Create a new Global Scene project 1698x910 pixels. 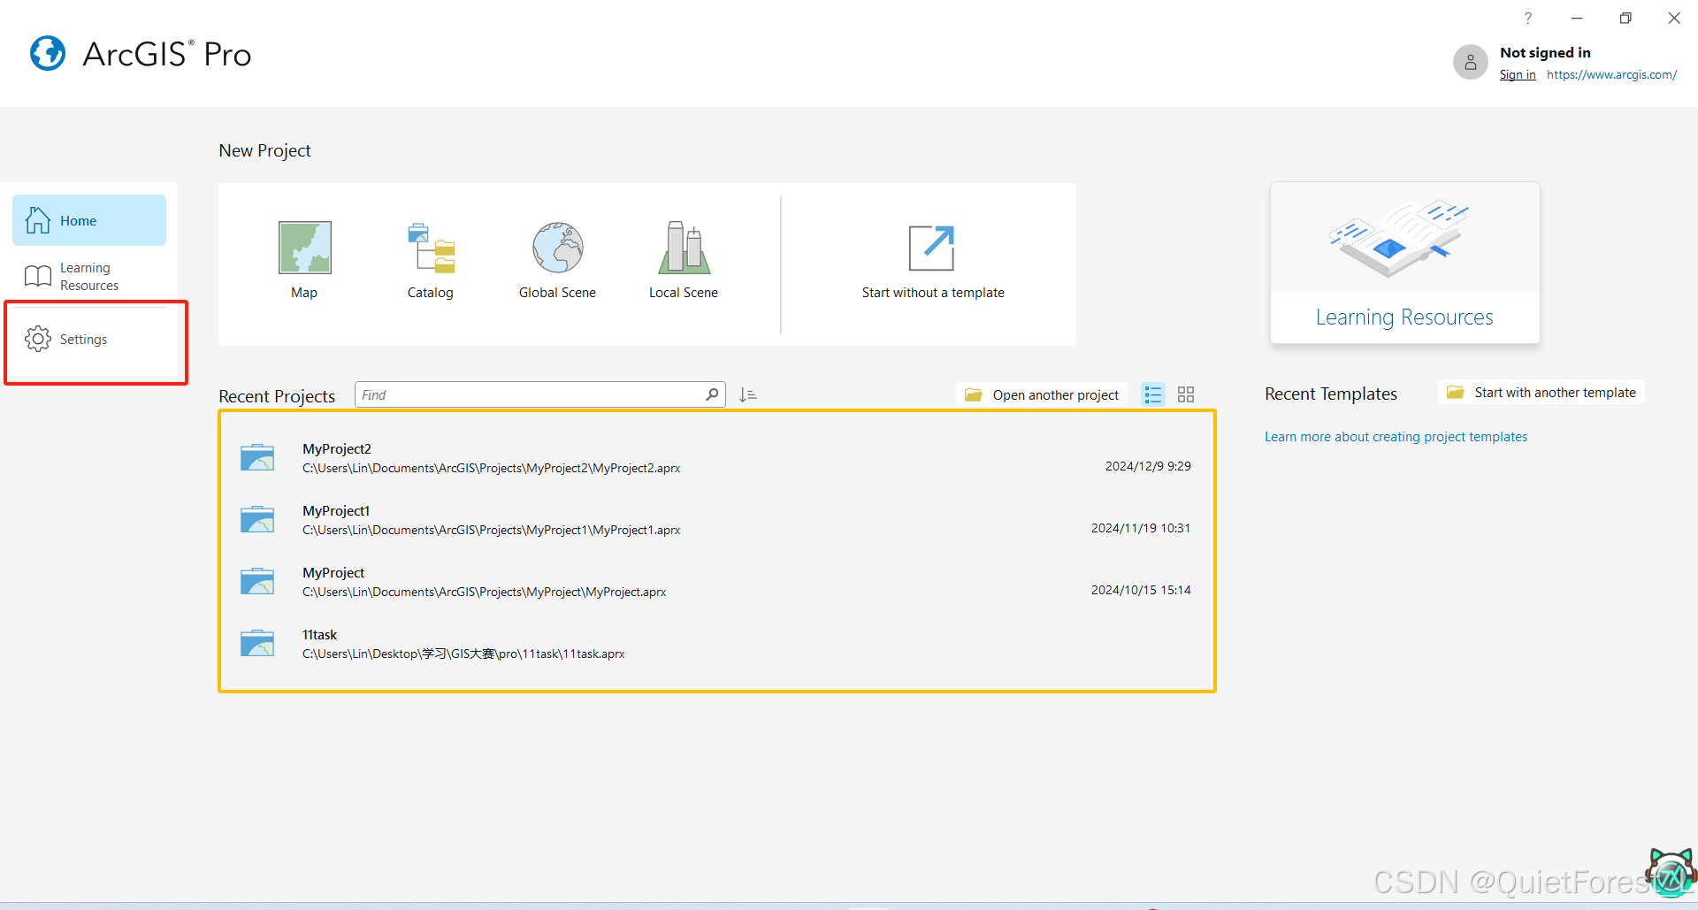(557, 260)
